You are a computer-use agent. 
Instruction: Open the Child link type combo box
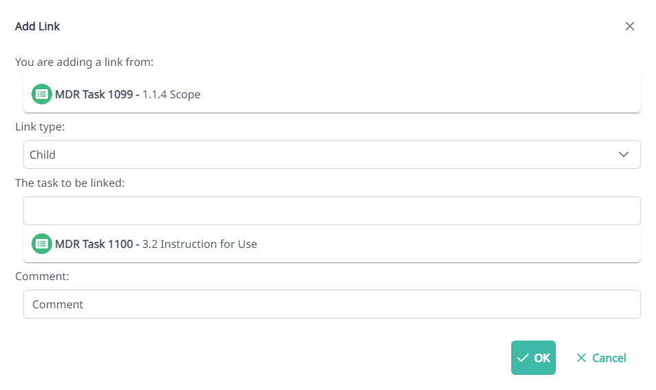[x=323, y=154]
